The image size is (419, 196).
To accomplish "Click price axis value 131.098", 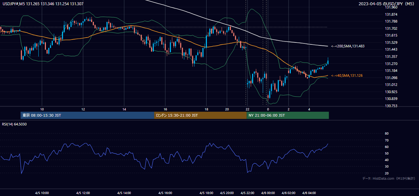I will pyautogui.click(x=391, y=78).
